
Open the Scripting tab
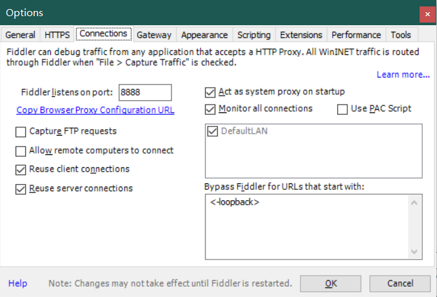click(x=254, y=35)
